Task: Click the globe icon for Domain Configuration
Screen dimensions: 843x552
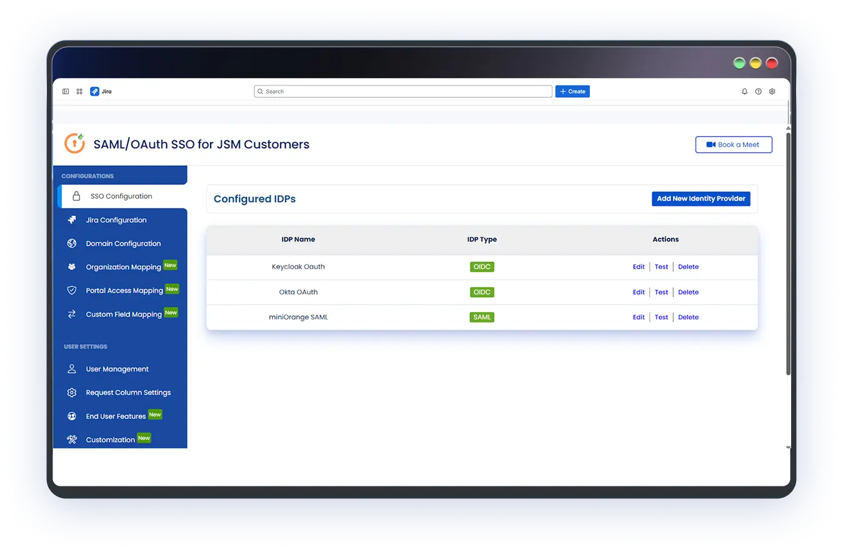Action: (x=72, y=244)
